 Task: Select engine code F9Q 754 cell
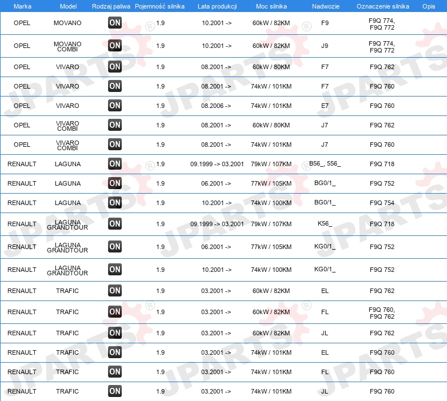(382, 203)
